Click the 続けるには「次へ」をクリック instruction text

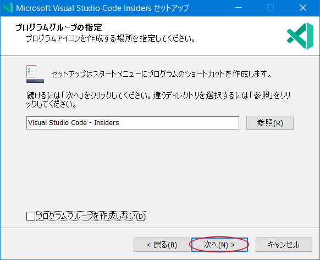click(158, 100)
